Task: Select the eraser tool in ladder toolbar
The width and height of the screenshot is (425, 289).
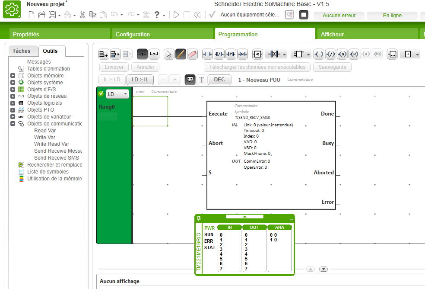Action: point(193,54)
